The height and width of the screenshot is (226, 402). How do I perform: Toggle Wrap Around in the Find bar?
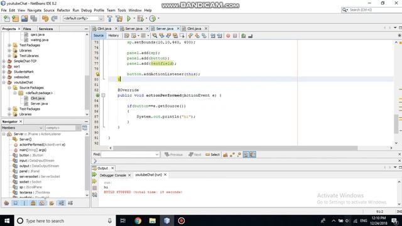coord(253,154)
